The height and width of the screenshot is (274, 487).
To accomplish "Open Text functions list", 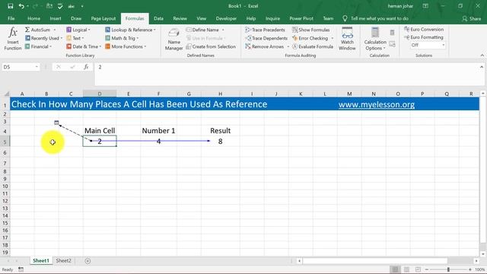I will pyautogui.click(x=75, y=38).
